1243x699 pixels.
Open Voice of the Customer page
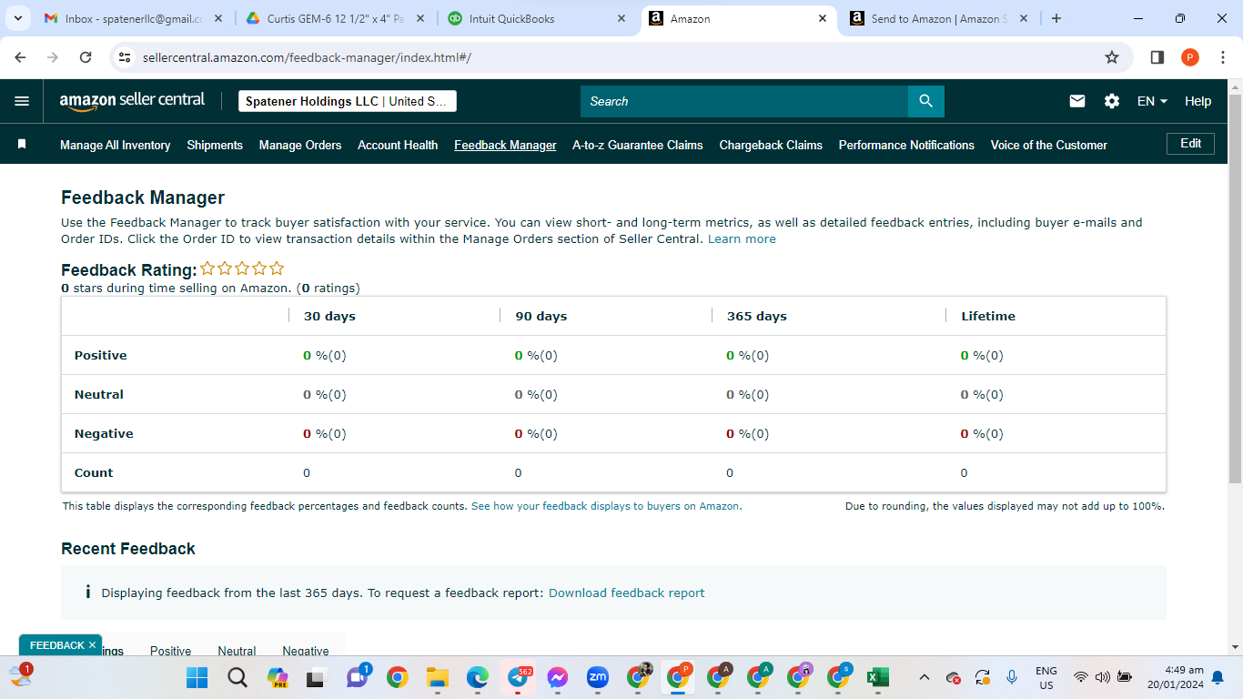pyautogui.click(x=1049, y=145)
